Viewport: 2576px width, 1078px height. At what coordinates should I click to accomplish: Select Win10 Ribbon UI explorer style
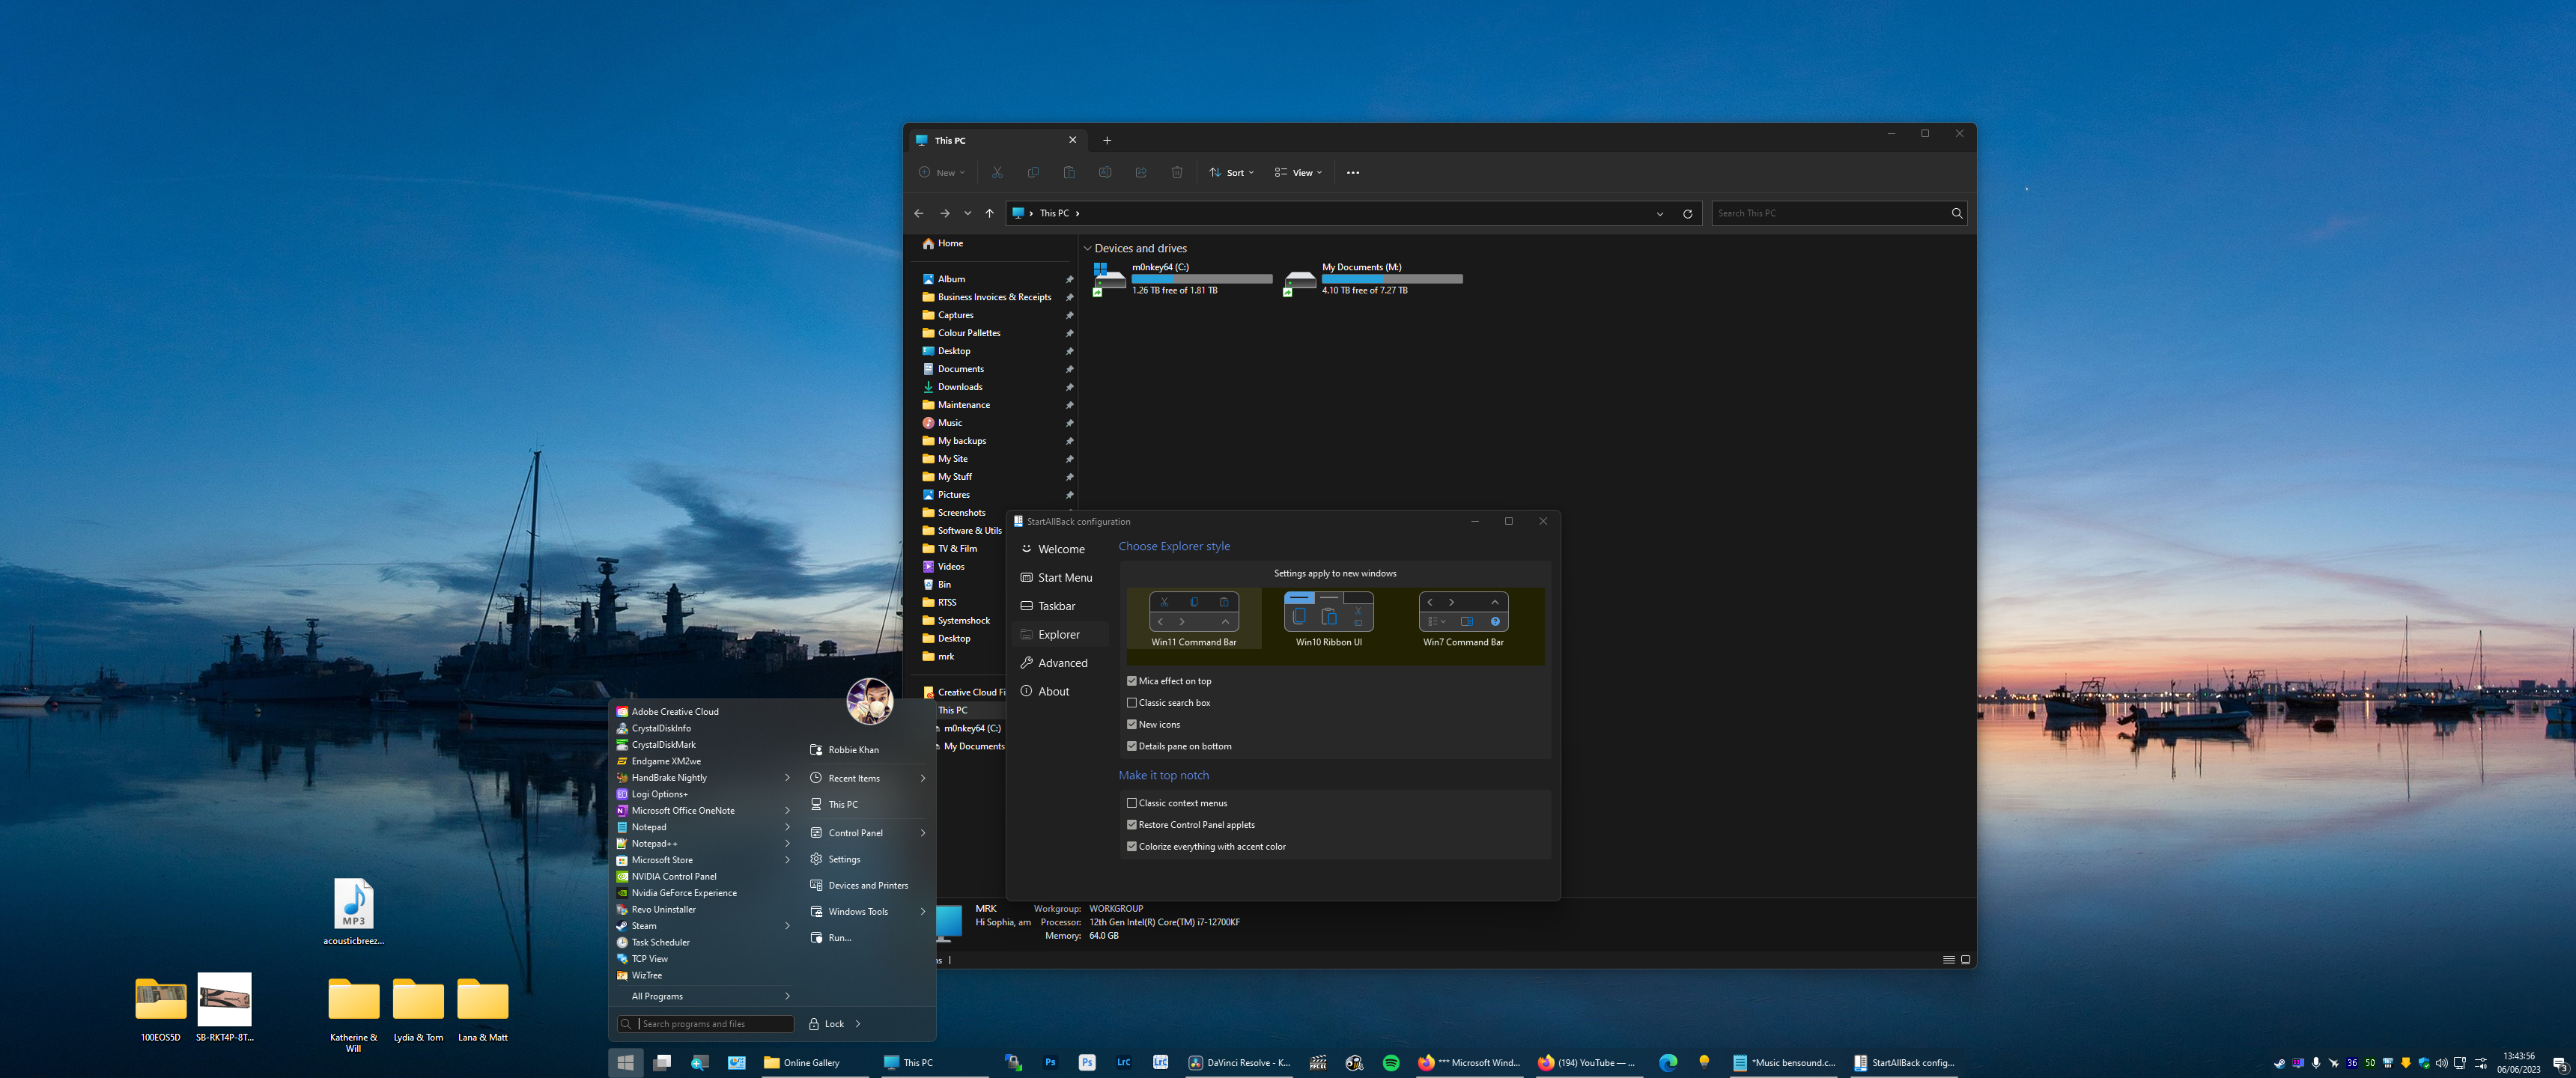point(1328,619)
